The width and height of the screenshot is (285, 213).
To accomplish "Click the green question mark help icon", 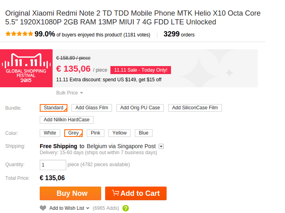I will (126, 208).
